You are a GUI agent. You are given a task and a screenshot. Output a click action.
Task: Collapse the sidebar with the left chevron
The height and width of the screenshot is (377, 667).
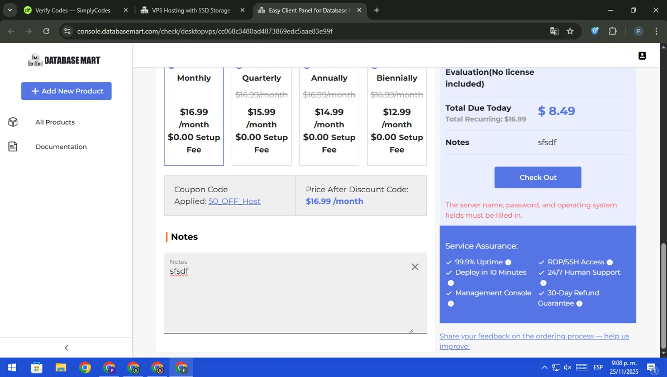tap(66, 348)
